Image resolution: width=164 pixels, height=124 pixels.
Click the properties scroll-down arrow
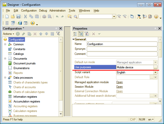(x=160, y=101)
